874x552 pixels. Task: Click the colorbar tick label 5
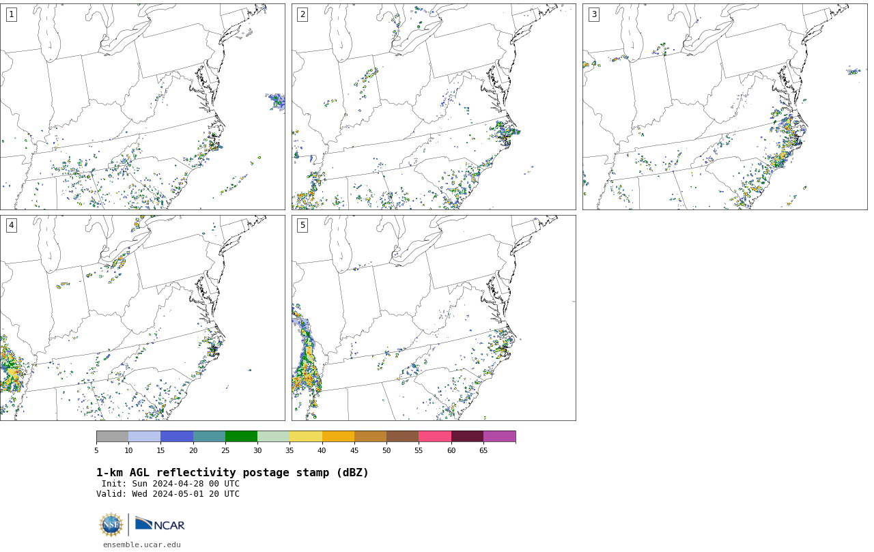click(x=96, y=450)
